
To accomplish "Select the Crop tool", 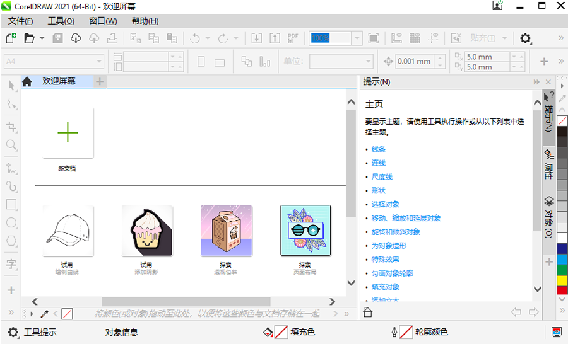I will coord(11,127).
